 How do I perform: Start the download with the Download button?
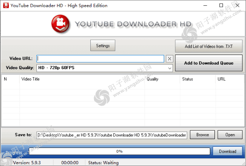pyautogui.click(x=228, y=151)
